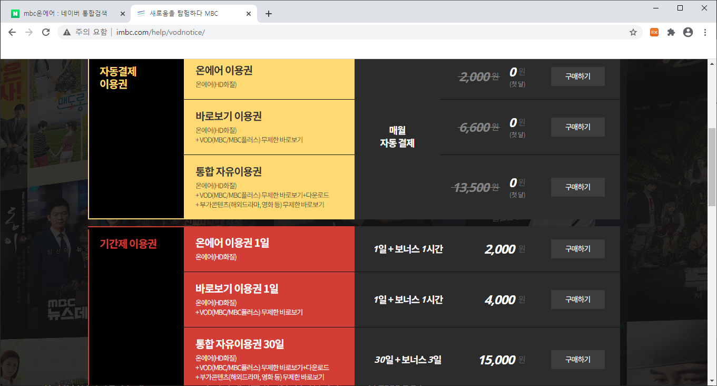This screenshot has height=386, width=717.
Task: Click the yellow 온에어 이용권 title
Action: click(x=224, y=71)
